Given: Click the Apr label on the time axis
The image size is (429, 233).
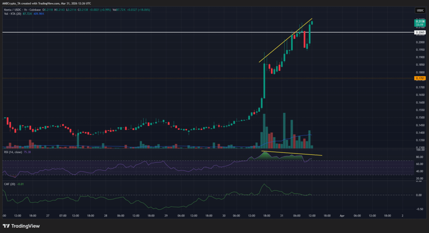Looking at the screenshot, I should pyautogui.click(x=341, y=215).
